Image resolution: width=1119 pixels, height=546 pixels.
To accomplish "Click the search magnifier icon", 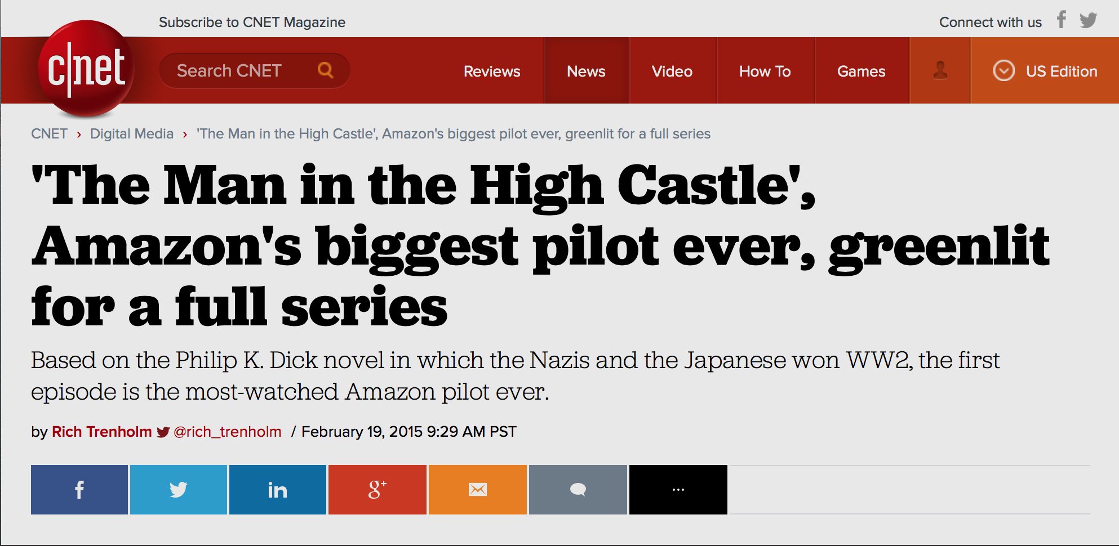I will tap(325, 70).
